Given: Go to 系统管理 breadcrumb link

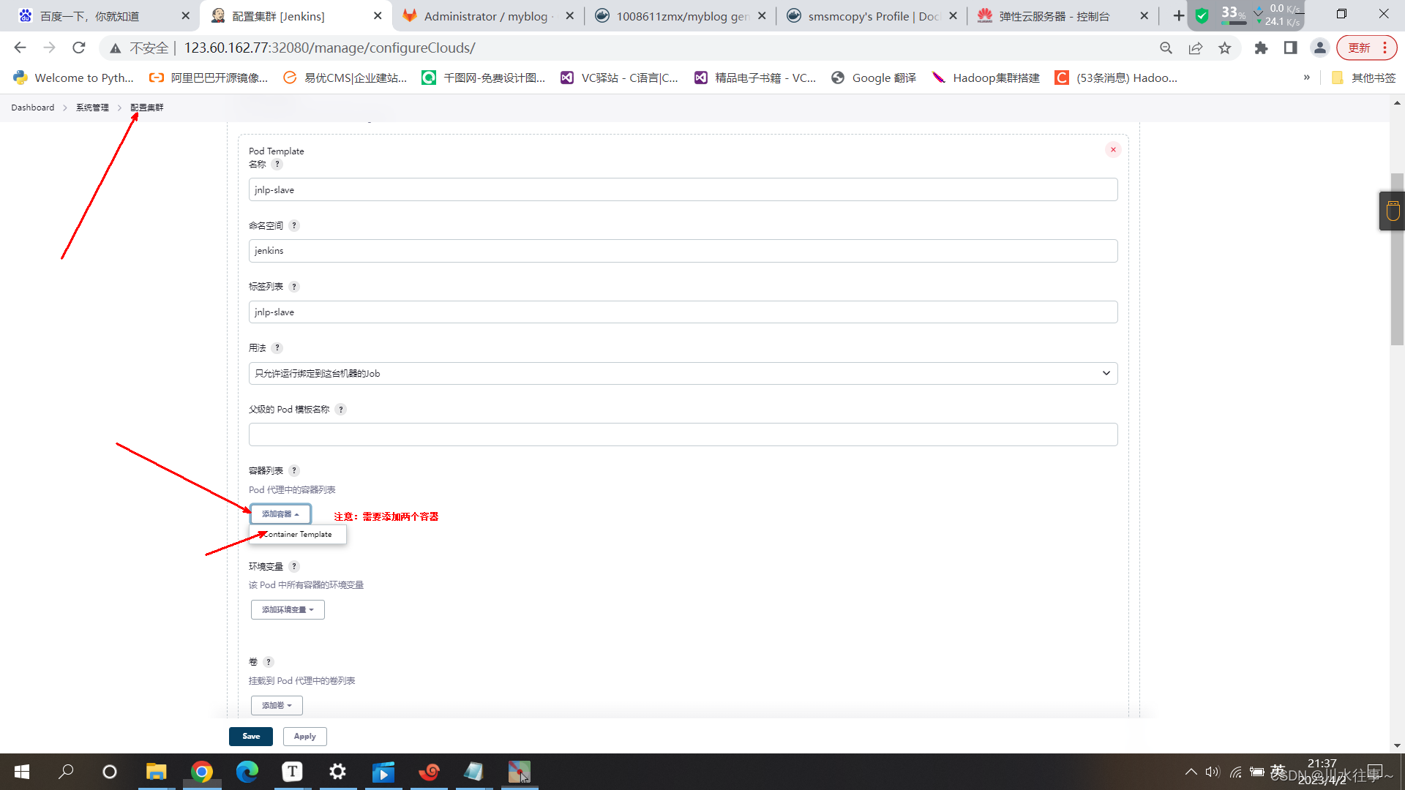Looking at the screenshot, I should 92,108.
